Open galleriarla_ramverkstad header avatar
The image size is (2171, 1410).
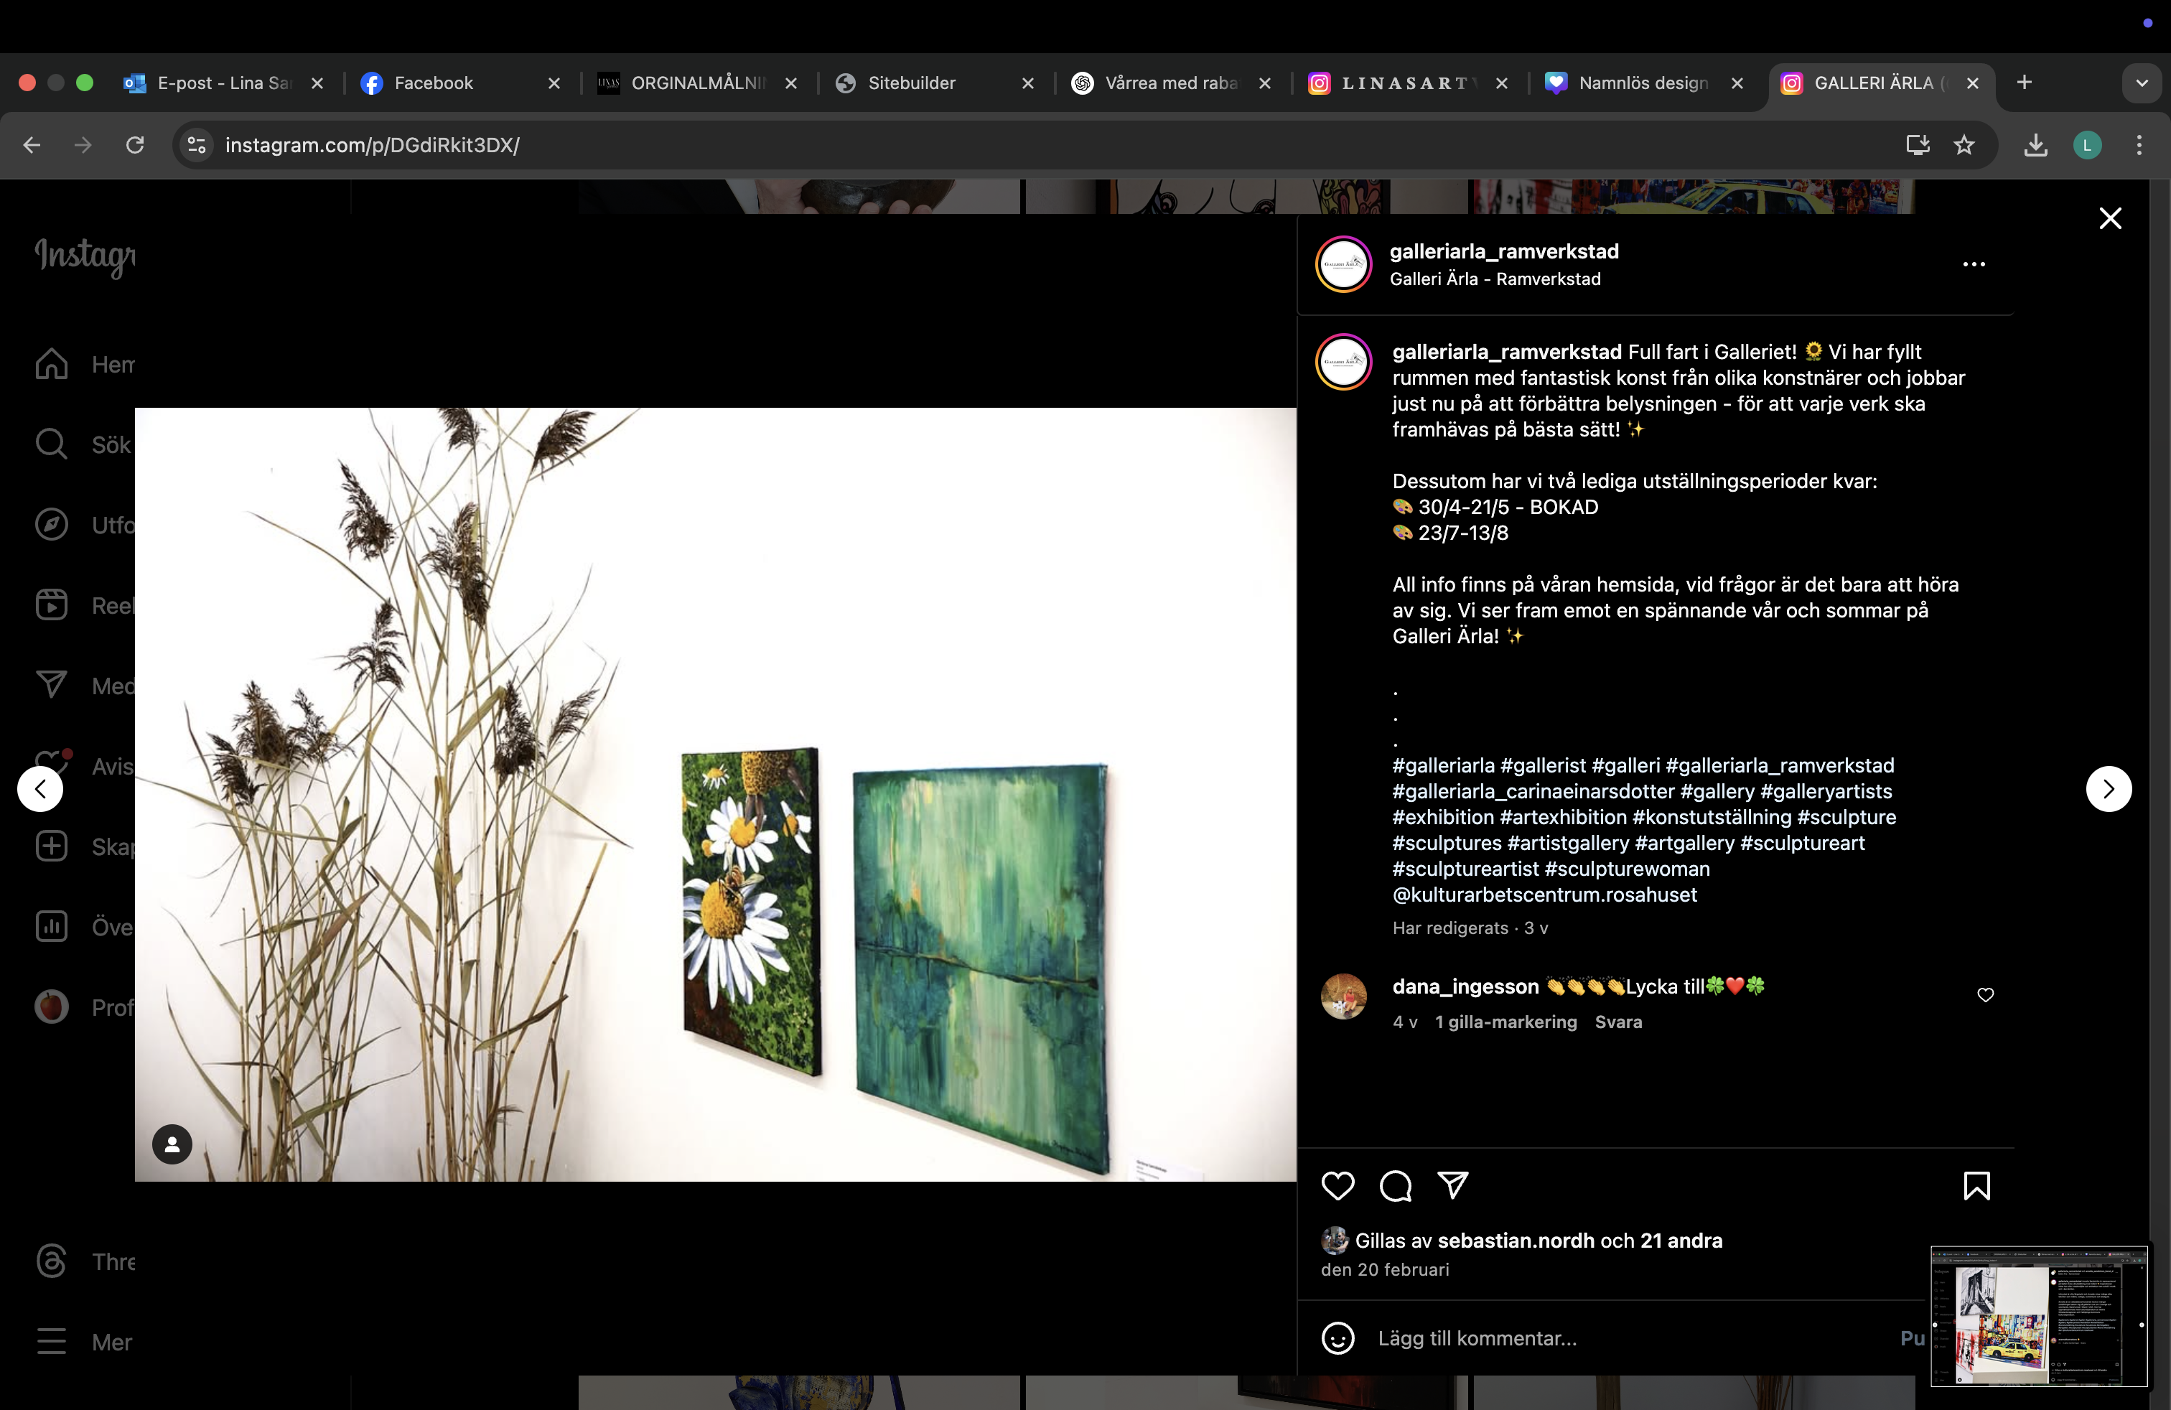click(1344, 264)
